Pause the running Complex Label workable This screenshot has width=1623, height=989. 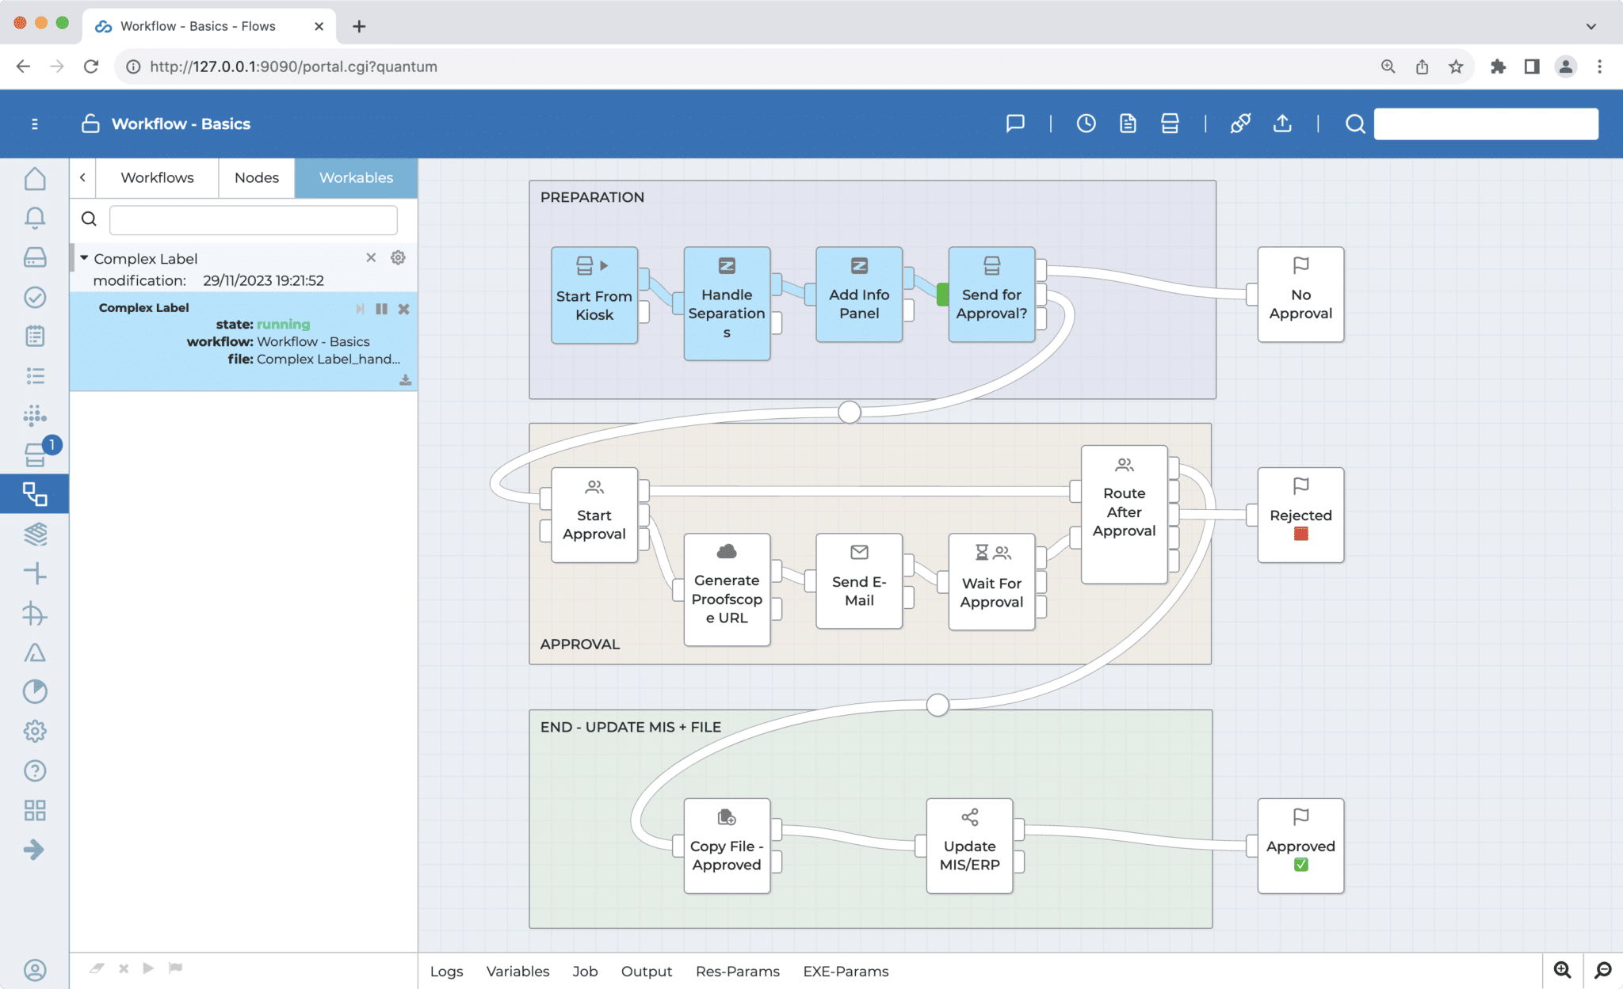381,309
